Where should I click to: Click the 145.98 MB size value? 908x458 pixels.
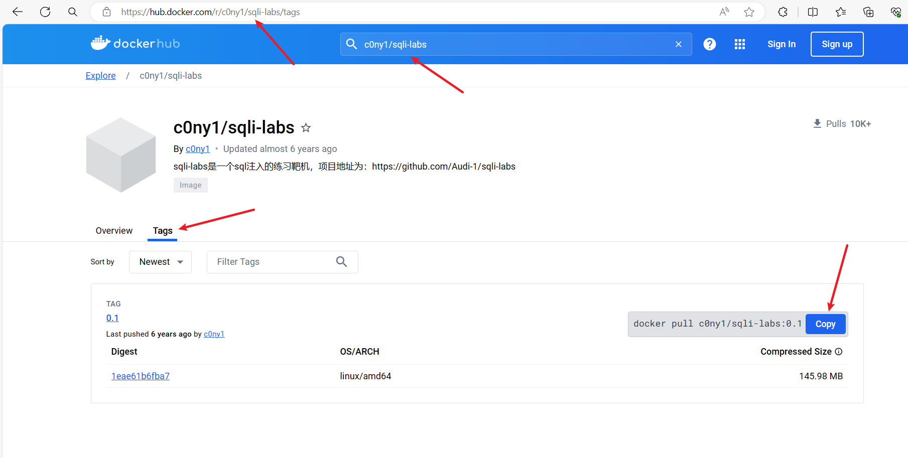[x=821, y=376]
